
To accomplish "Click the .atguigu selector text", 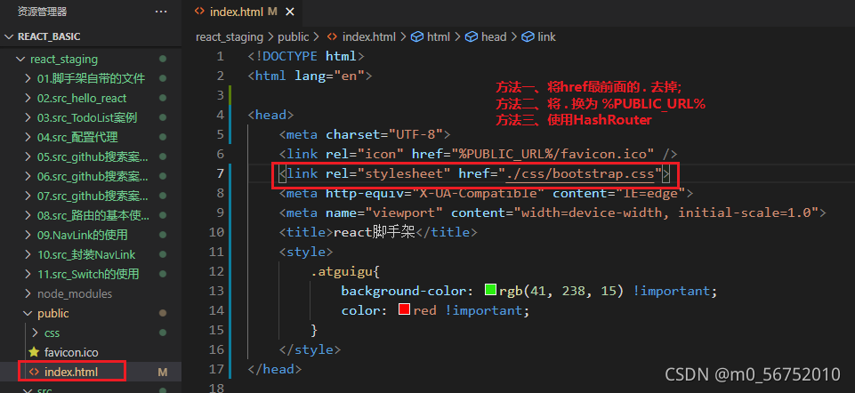I will click(341, 271).
